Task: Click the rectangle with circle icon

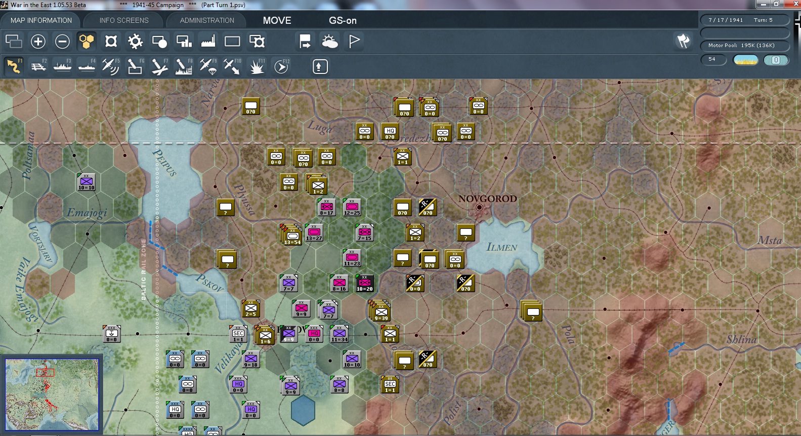Action: tap(159, 41)
